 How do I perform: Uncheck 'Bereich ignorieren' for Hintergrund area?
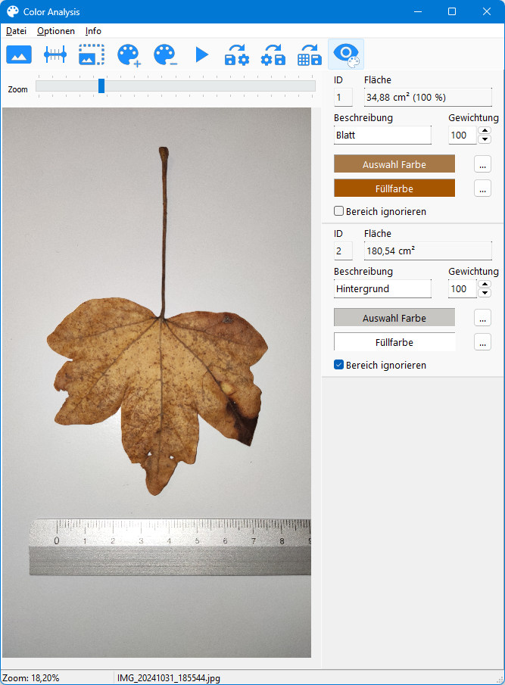(339, 365)
